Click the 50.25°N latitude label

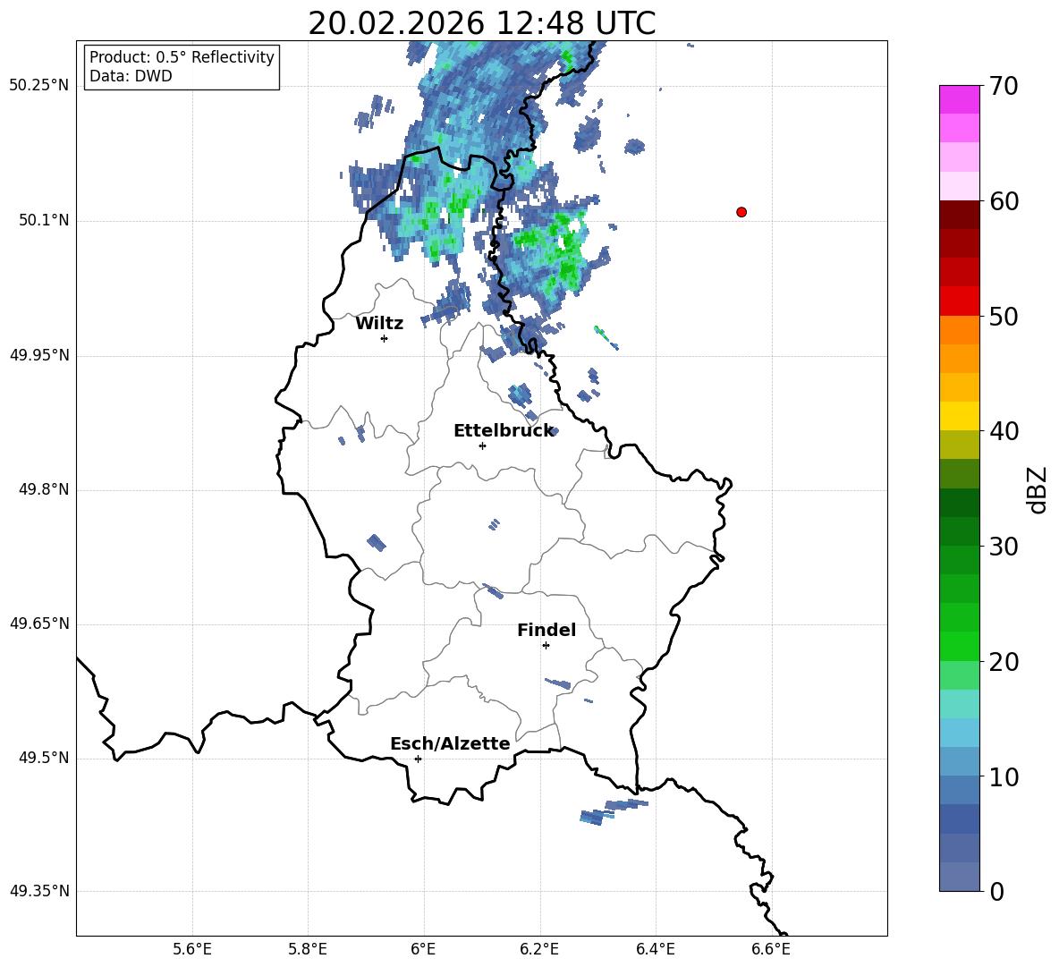(39, 86)
